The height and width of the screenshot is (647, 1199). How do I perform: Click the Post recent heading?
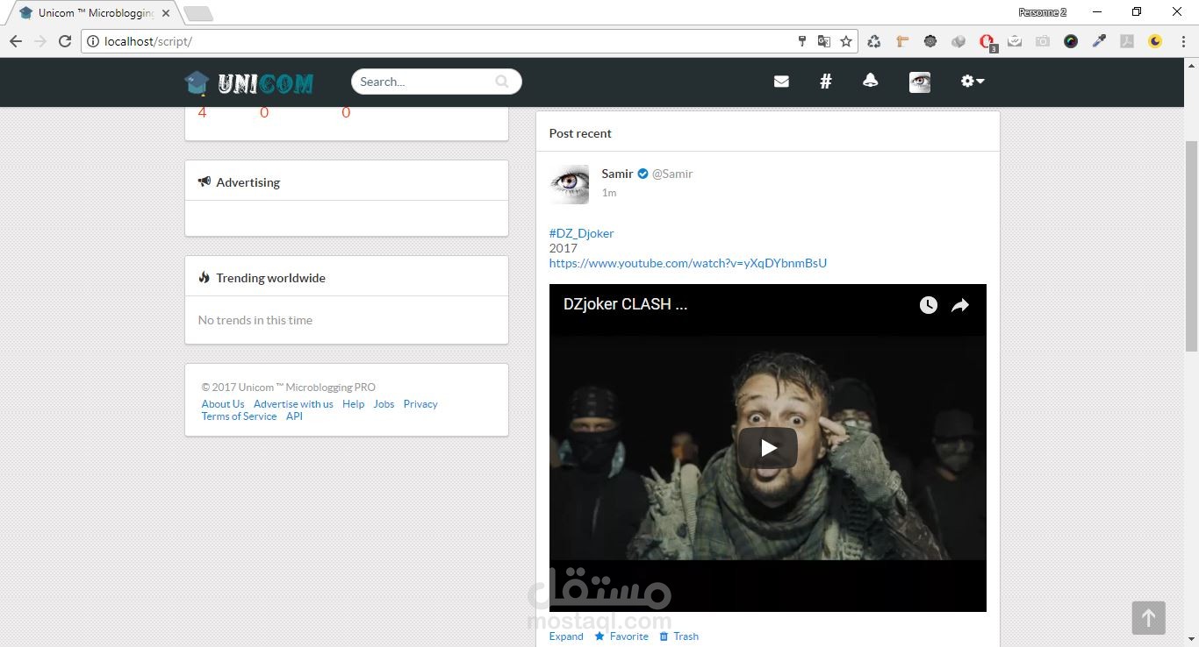tap(580, 133)
